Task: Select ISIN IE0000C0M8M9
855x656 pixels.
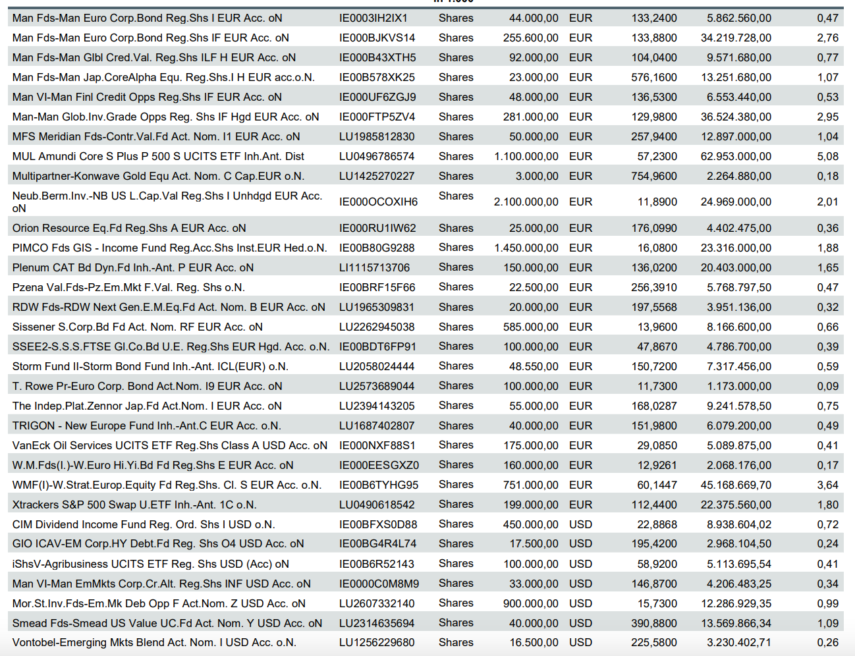Action: pos(379,584)
